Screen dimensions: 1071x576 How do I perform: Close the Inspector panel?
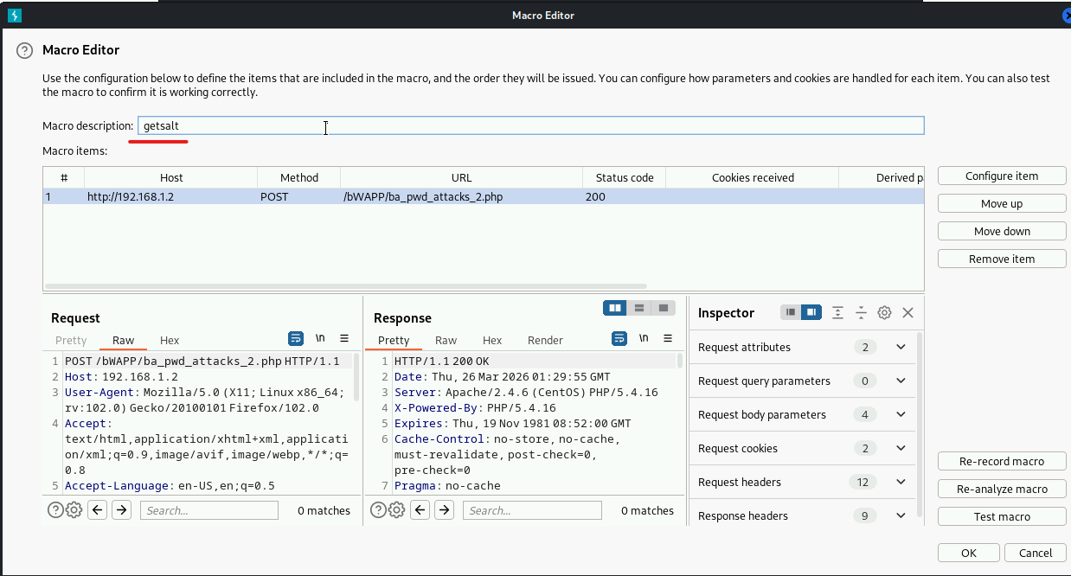(907, 313)
